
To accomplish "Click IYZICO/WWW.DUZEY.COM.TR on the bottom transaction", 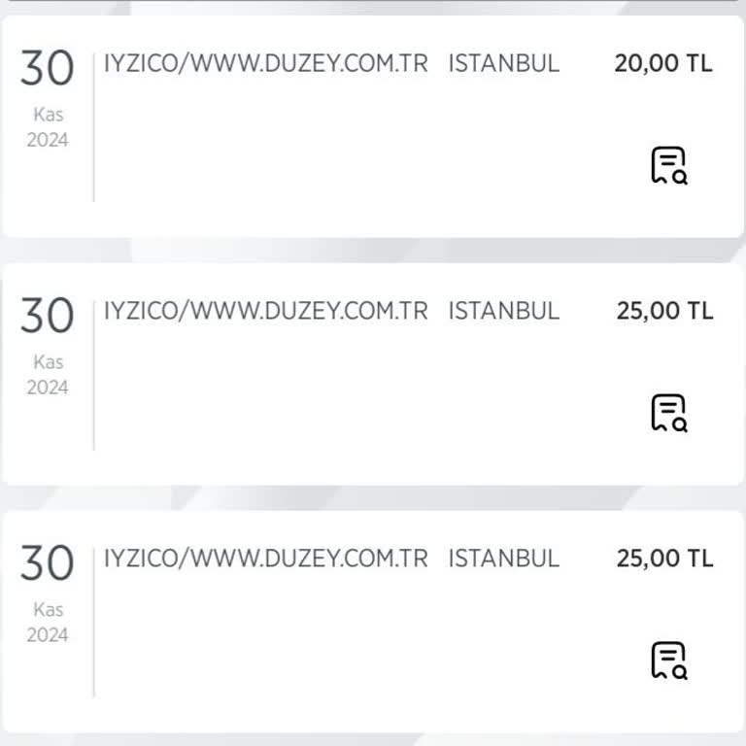I will pos(266,559).
